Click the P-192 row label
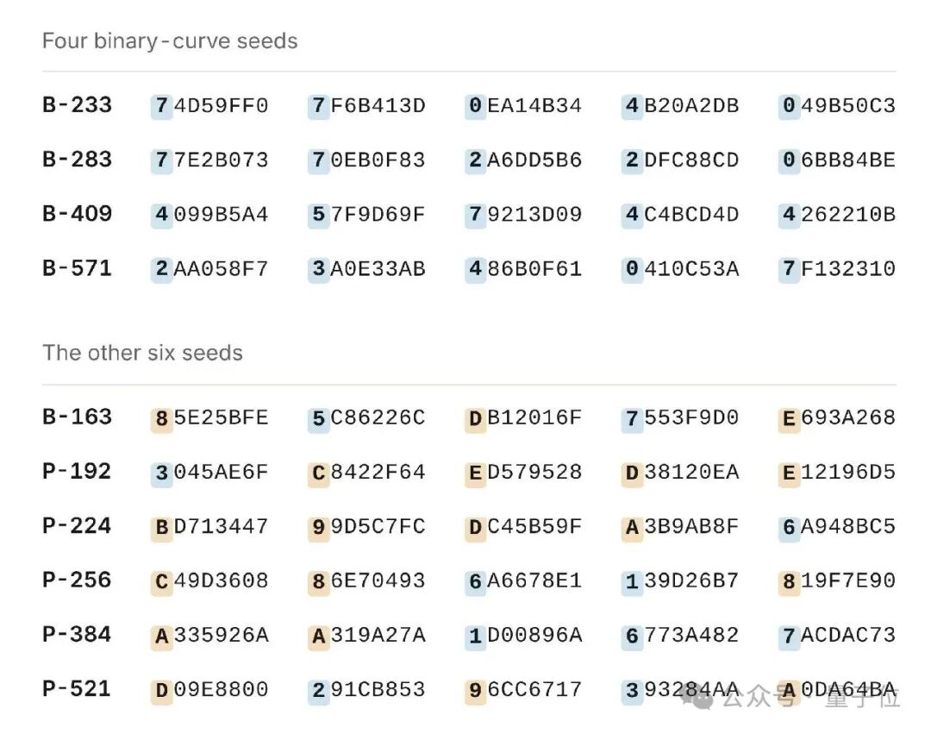Viewport: 931px width, 734px height. (78, 472)
